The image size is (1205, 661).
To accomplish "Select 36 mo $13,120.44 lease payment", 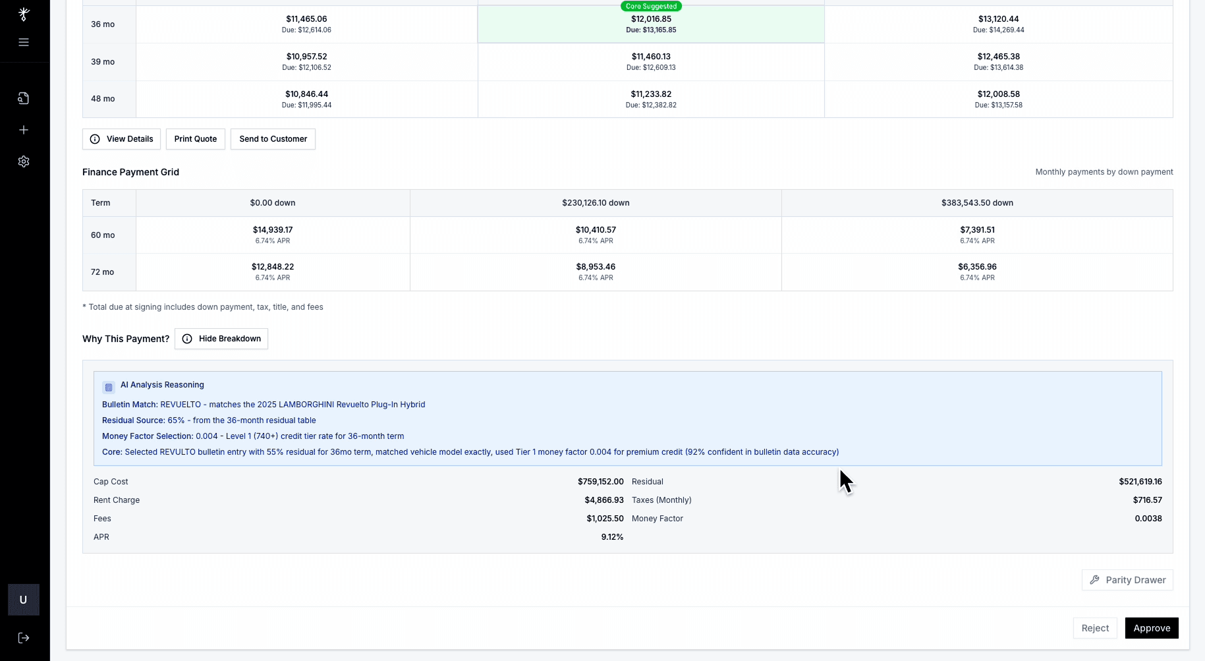I will pyautogui.click(x=998, y=24).
